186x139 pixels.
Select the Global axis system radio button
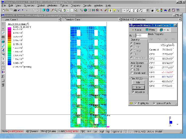click(x=132, y=66)
